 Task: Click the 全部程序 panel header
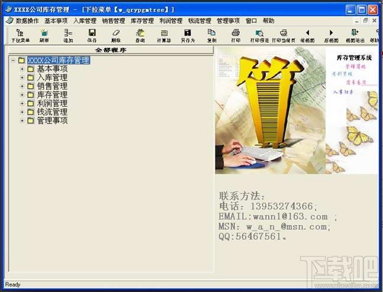(111, 50)
